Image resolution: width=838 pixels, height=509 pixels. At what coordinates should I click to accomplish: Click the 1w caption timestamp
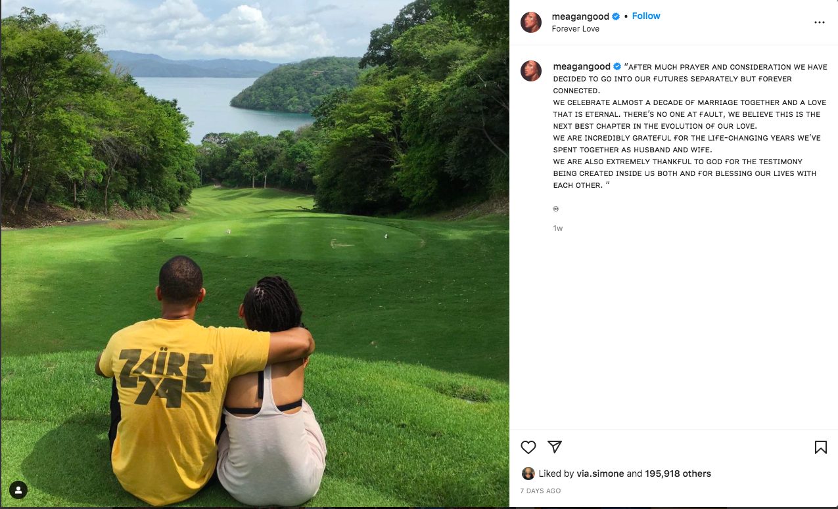tap(558, 229)
